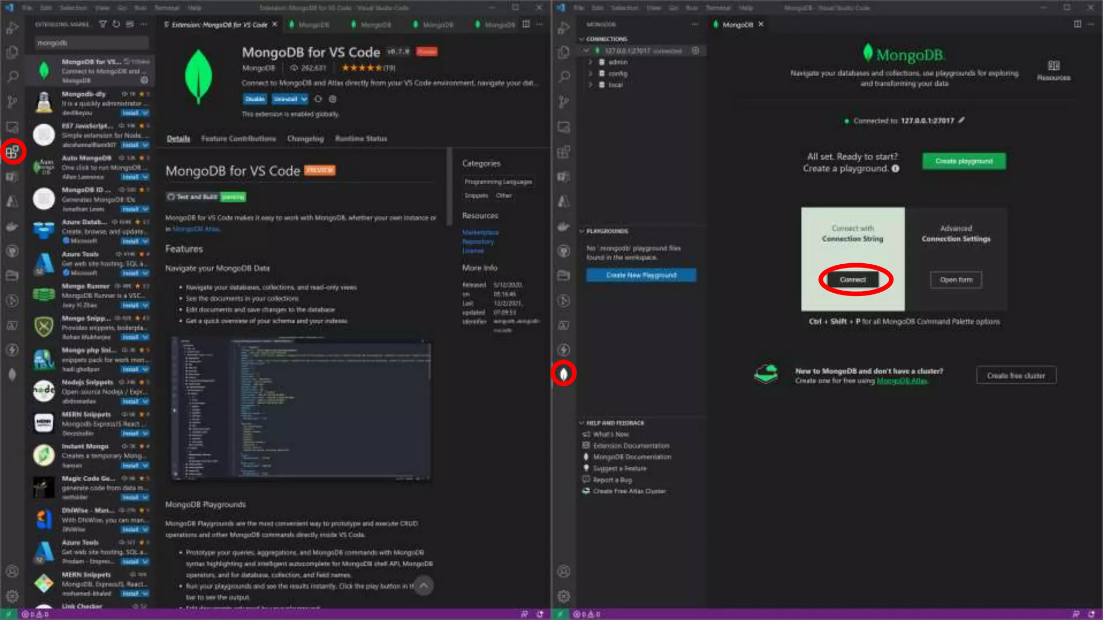1103x620 pixels.
Task: Open Changelog tab
Action: (x=305, y=139)
